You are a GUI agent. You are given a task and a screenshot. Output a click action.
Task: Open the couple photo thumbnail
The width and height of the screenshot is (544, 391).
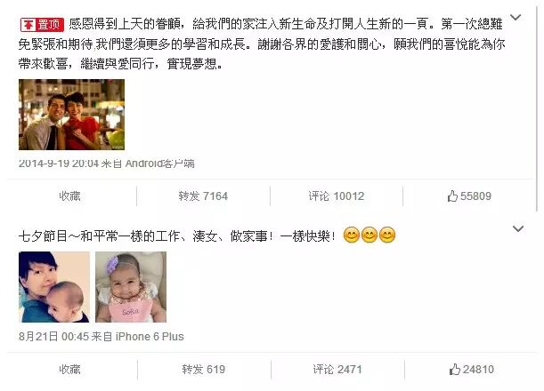[71, 115]
